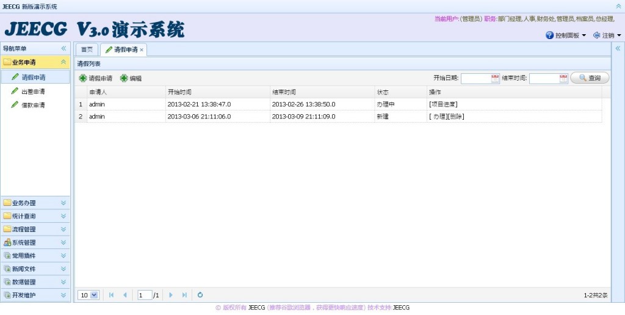
Task: Select the cell 2013-03-09 21:11:09.0
Action: (x=322, y=117)
